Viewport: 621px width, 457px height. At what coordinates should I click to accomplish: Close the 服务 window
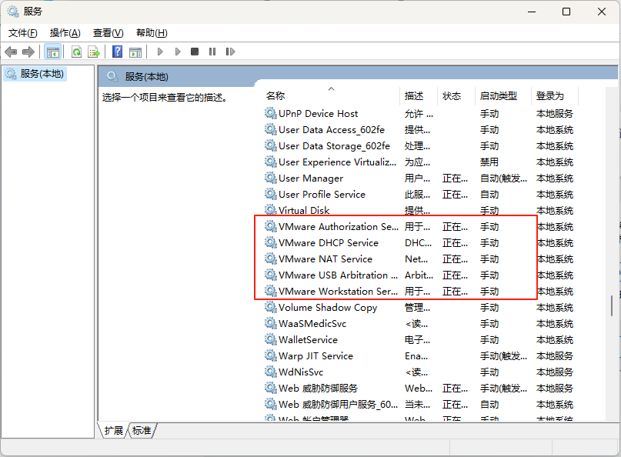click(602, 12)
